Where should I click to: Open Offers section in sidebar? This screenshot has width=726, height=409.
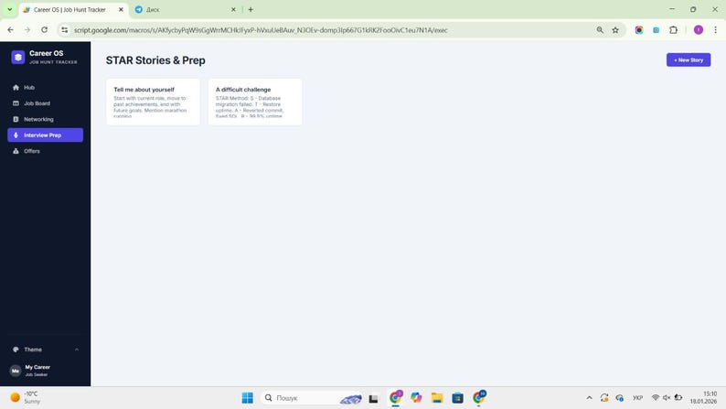click(45, 151)
